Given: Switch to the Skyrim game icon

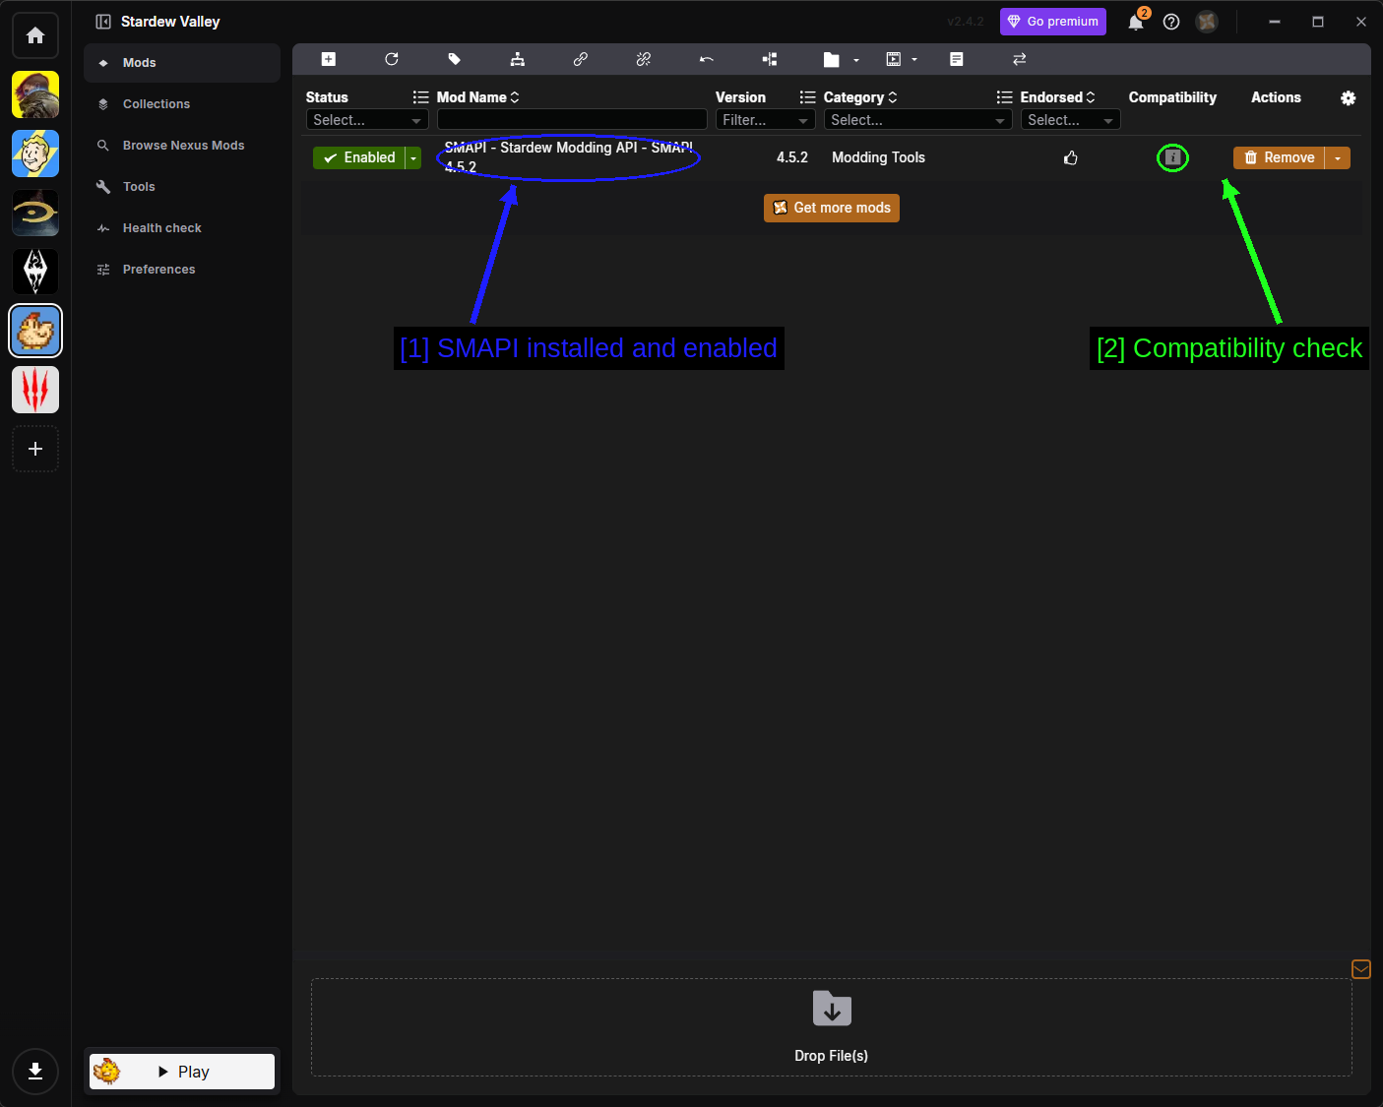Looking at the screenshot, I should click(x=35, y=272).
